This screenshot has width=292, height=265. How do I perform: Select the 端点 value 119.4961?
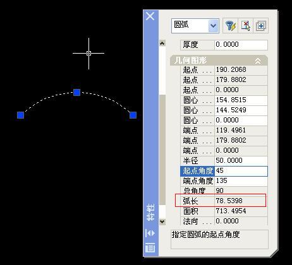pos(241,130)
